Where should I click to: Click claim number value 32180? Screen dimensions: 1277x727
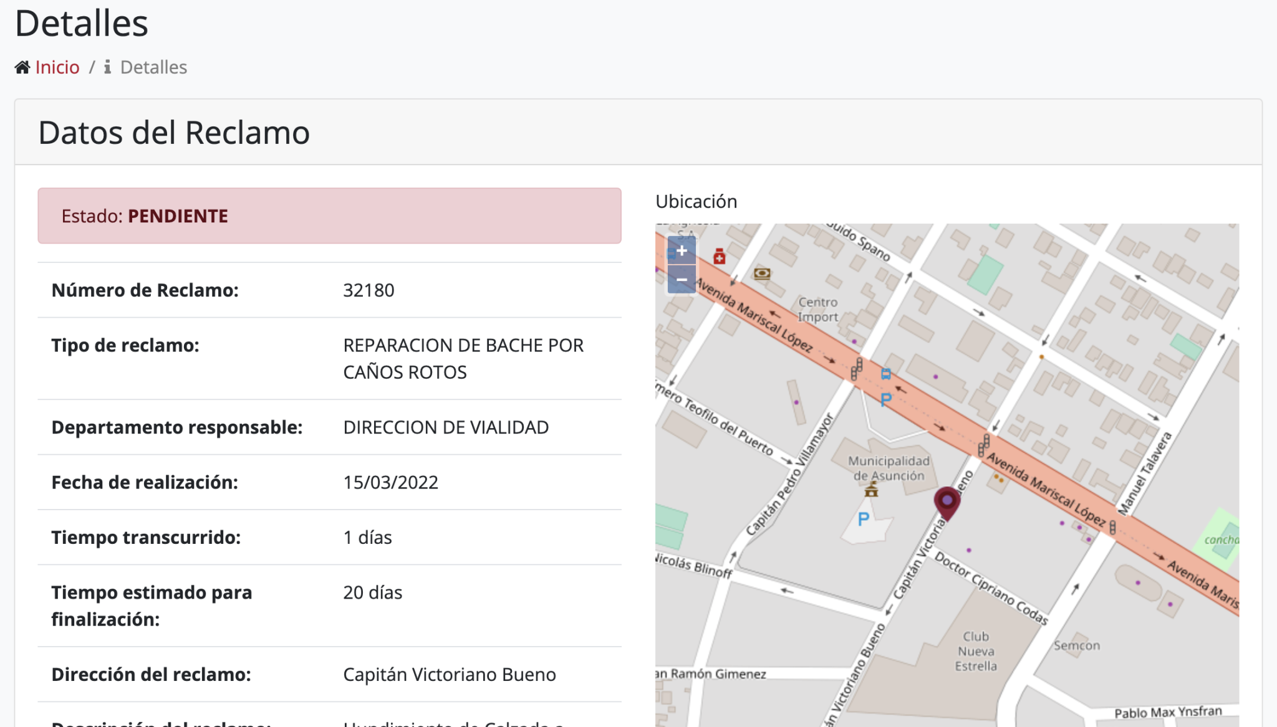pos(369,290)
